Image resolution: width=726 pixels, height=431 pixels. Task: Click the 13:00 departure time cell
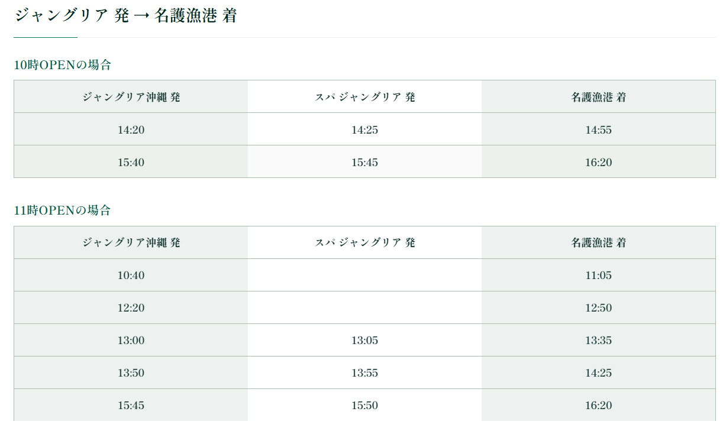(x=131, y=341)
